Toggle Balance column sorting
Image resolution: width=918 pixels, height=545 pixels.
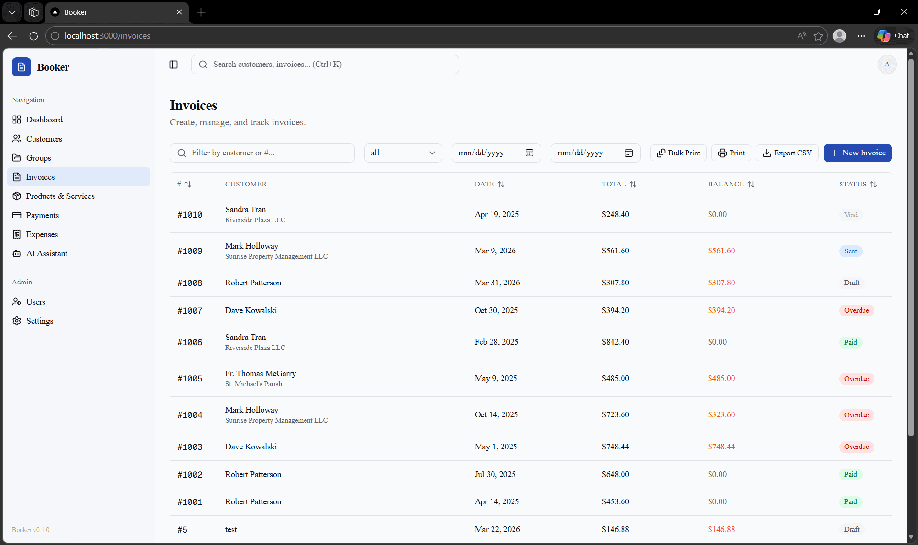click(752, 184)
